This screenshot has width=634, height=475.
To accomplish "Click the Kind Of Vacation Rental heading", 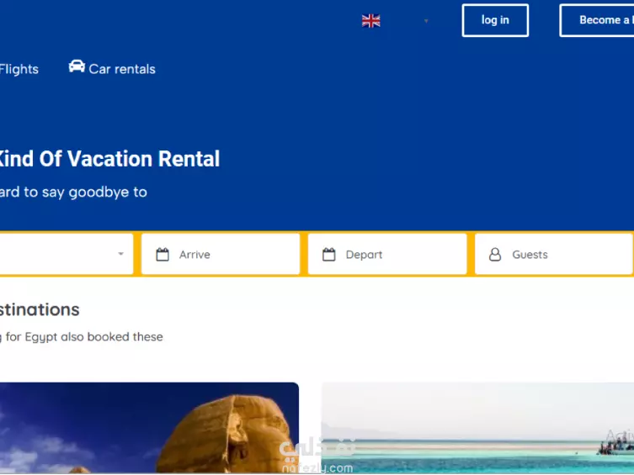I will coord(109,159).
